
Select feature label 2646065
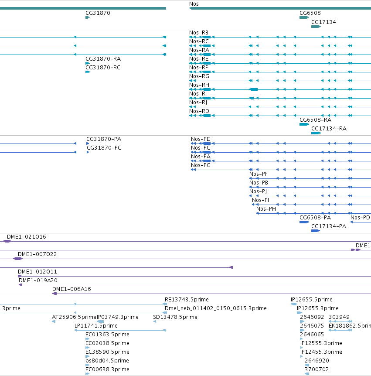click(x=312, y=334)
